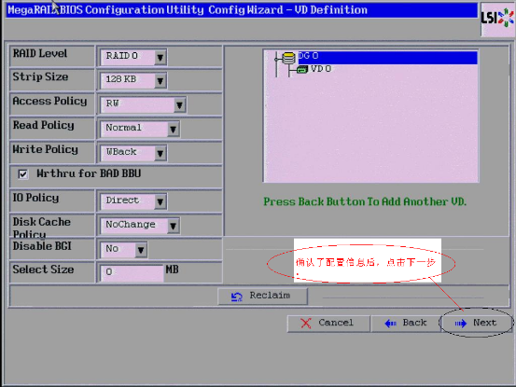Expand the Read Policy dropdown
Image resolution: width=516 pixels, height=387 pixels.
tap(140, 129)
